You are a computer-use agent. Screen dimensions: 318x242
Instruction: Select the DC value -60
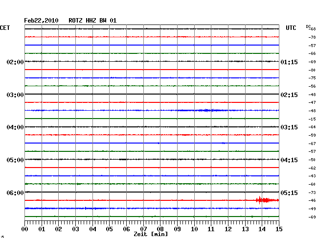coord(312,184)
